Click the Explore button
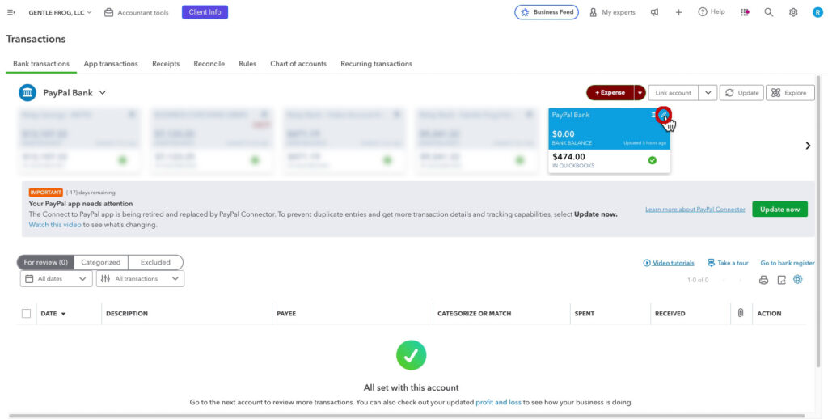 coord(790,92)
